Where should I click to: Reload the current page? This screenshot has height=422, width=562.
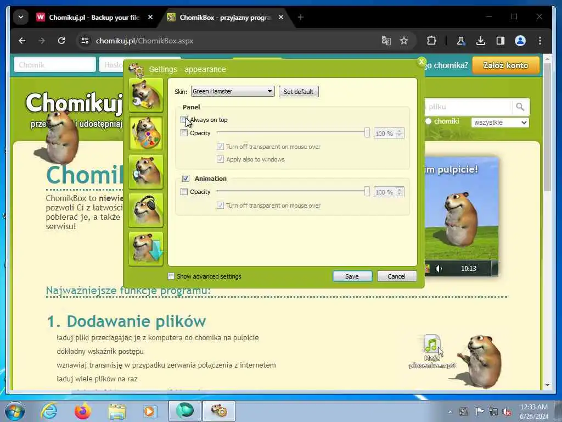click(x=61, y=41)
